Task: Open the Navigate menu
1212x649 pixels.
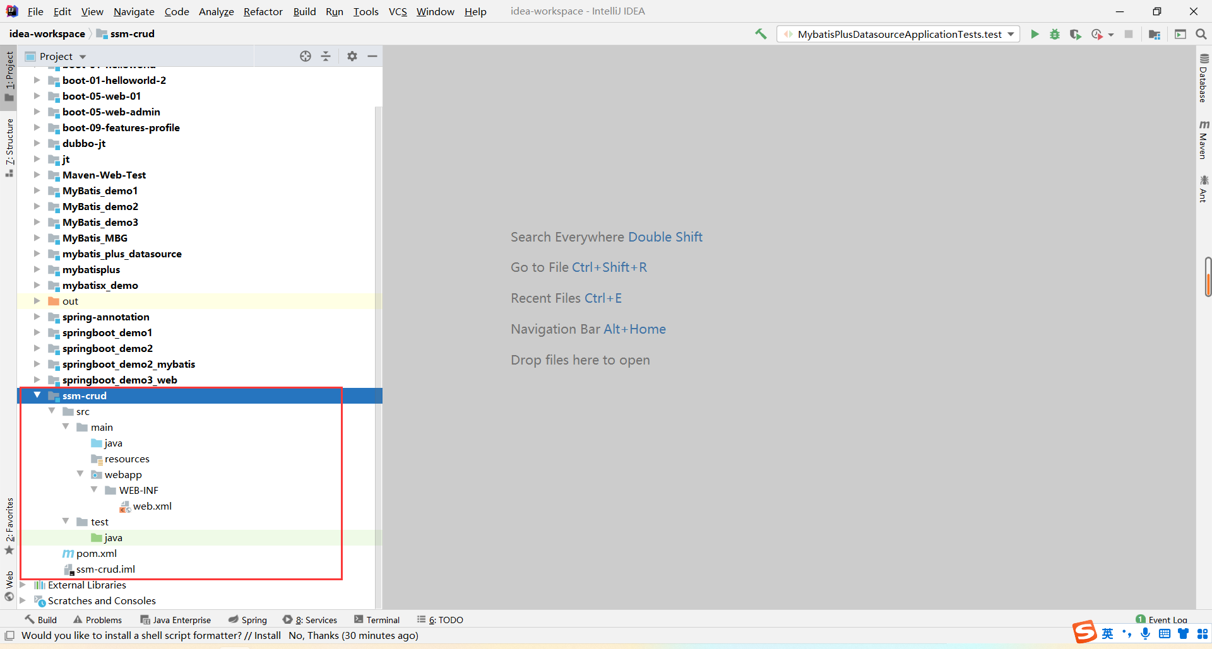Action: tap(134, 11)
